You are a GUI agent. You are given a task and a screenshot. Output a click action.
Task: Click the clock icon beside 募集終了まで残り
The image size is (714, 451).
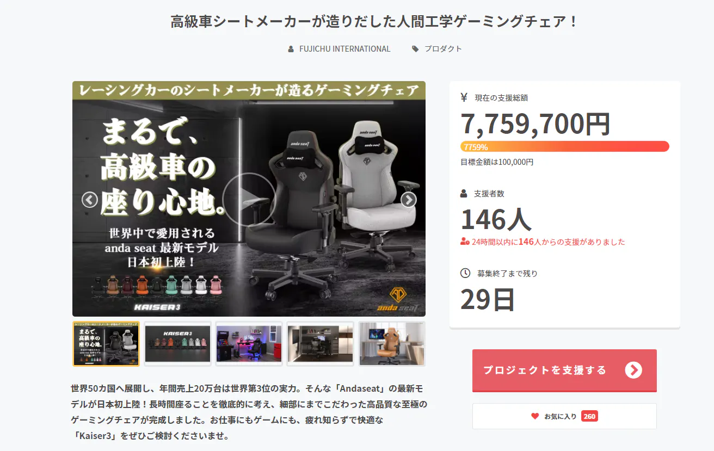point(465,273)
